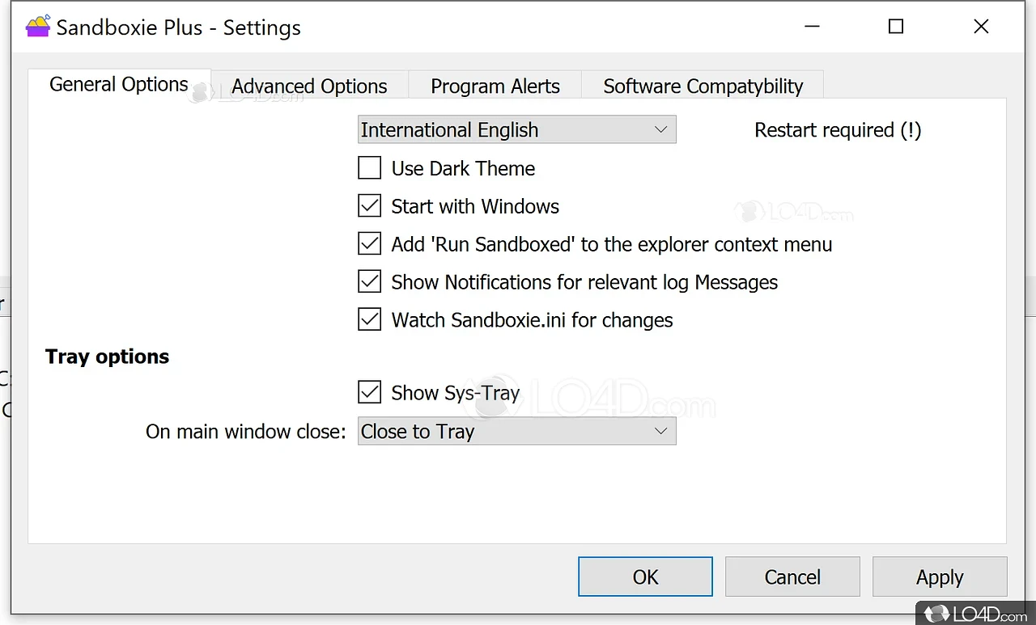Screen dimensions: 1036x625
Task: Apply the current settings
Action: (939, 576)
